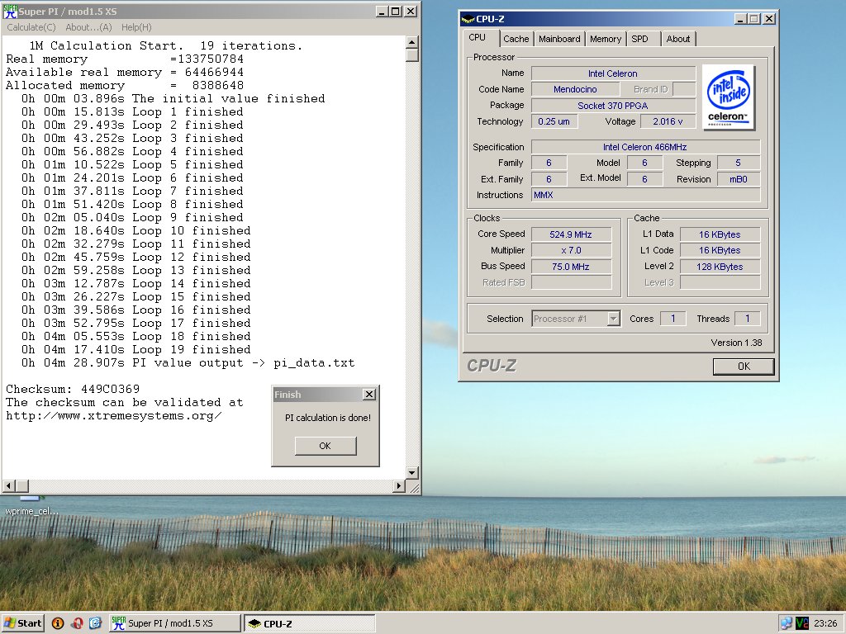Click the green V system tray icon

(802, 623)
